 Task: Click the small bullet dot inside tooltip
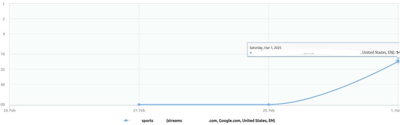pyautogui.click(x=251, y=53)
